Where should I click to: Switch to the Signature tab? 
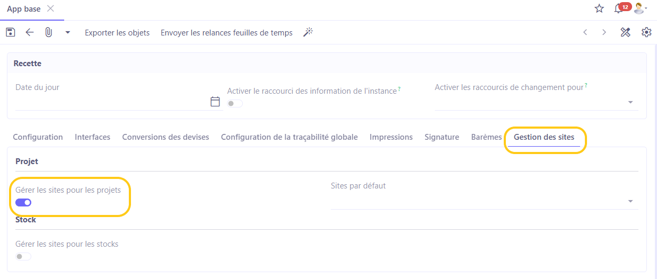pyautogui.click(x=442, y=137)
